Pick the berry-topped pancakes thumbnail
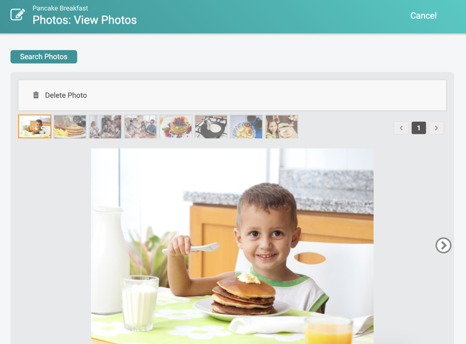 click(176, 127)
